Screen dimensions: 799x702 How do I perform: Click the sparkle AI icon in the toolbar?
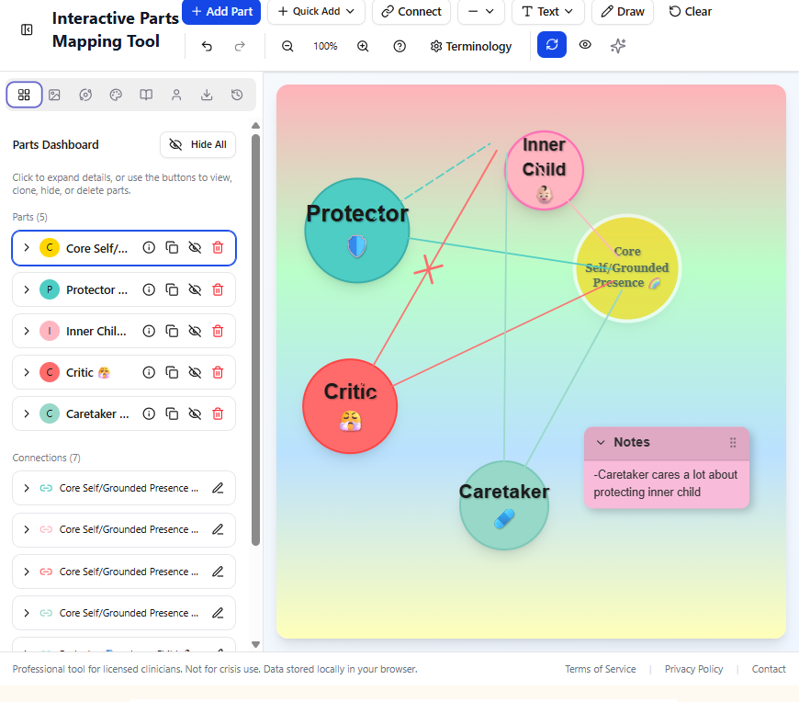tap(617, 45)
